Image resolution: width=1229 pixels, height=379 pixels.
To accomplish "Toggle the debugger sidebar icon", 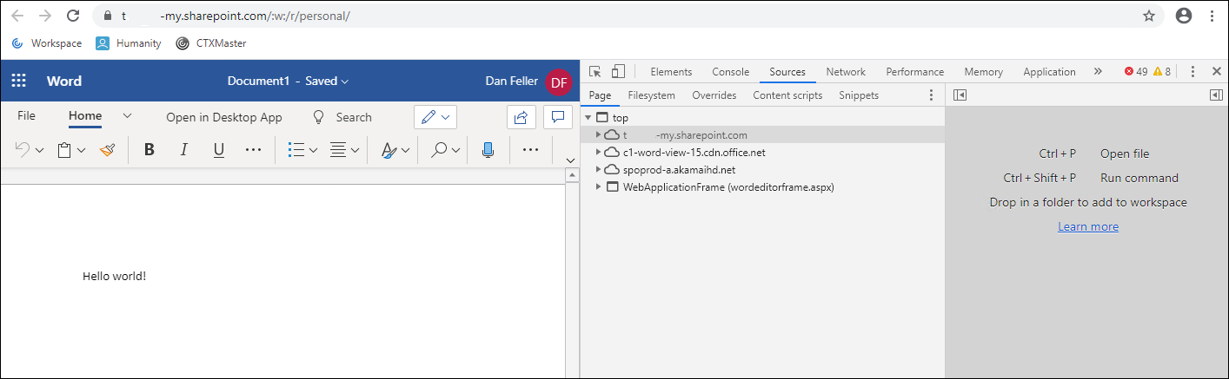I will point(1216,95).
